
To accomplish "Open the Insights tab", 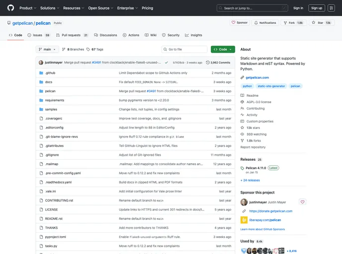I will pyautogui.click(x=193, y=35).
